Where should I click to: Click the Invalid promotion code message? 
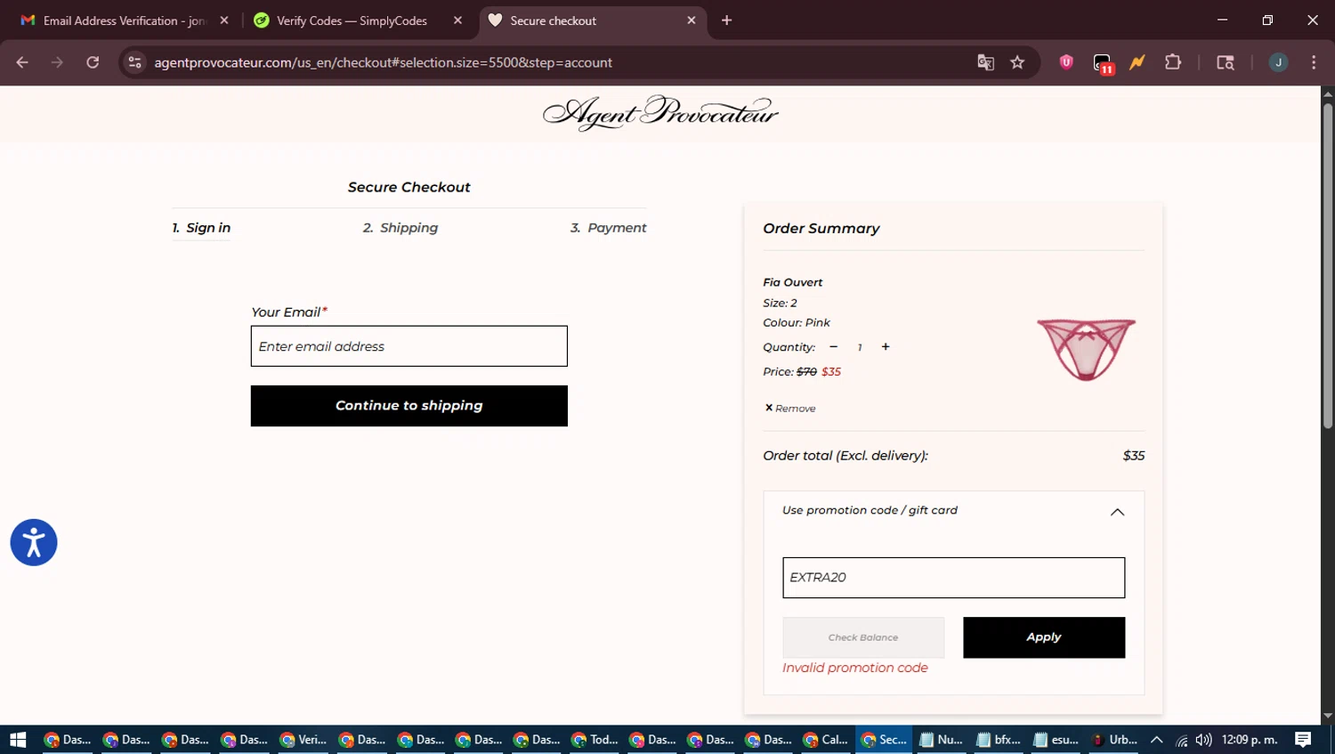pyautogui.click(x=854, y=668)
